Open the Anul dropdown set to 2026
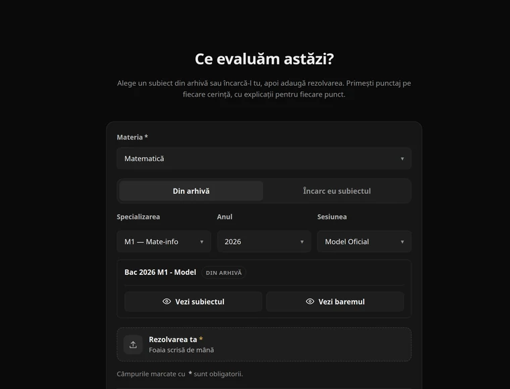 [x=264, y=241]
